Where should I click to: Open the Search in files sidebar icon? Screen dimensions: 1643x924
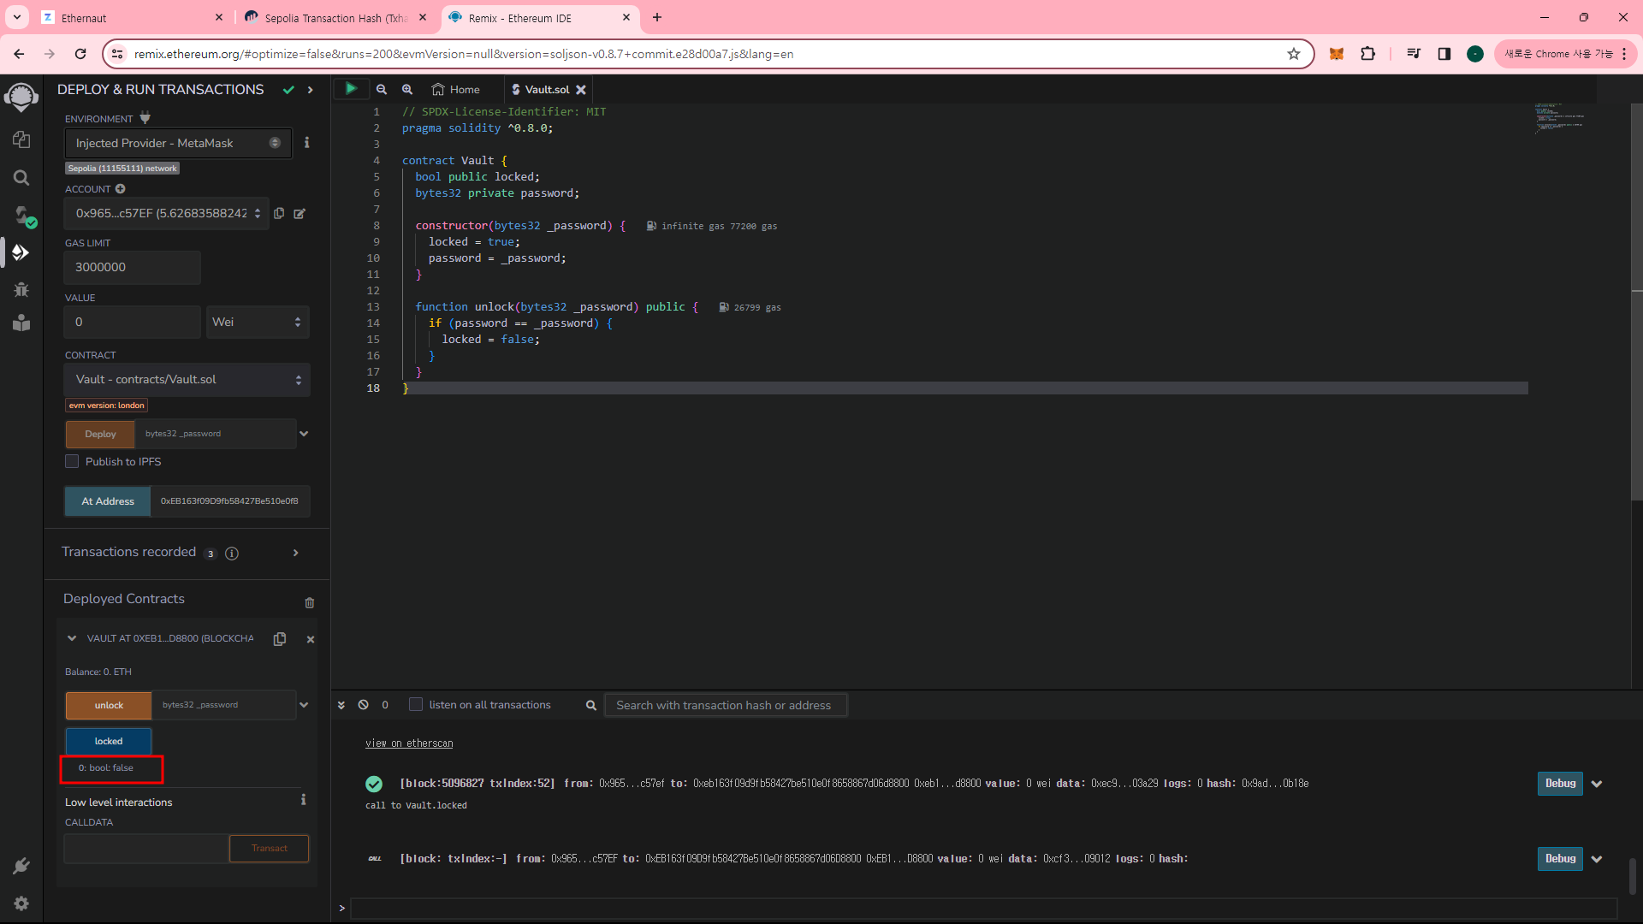tap(21, 177)
